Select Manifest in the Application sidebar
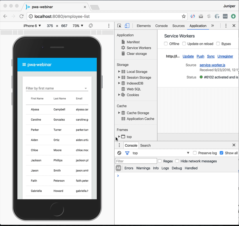The height and width of the screenshot is (226, 239). coord(133,42)
